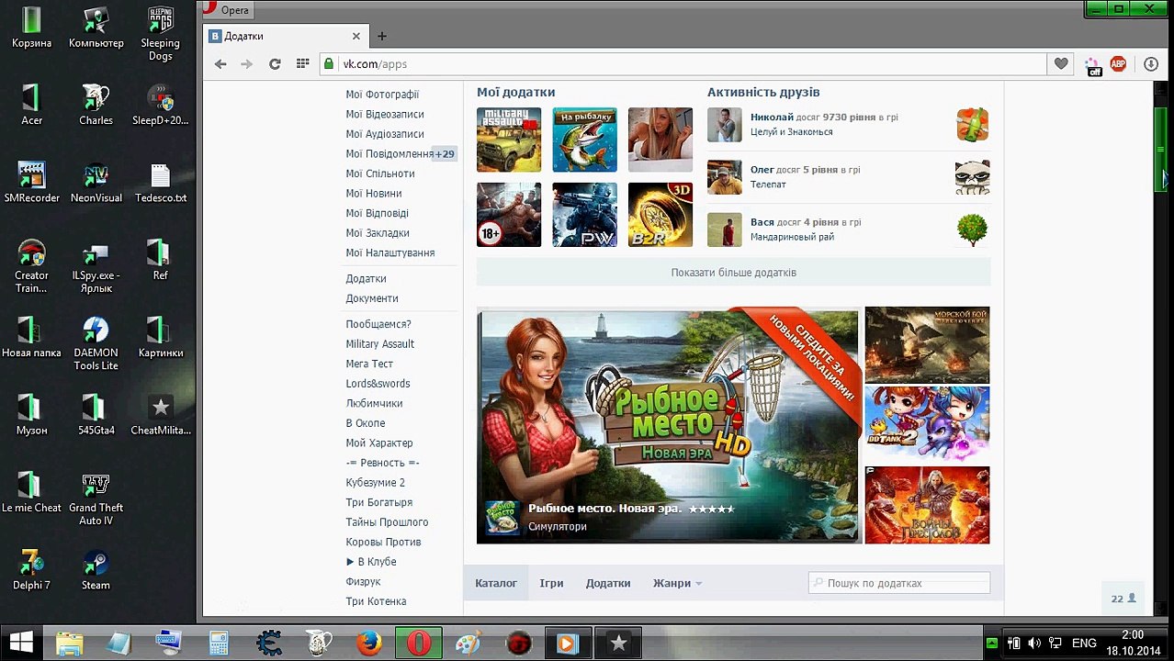Go back using the browser back arrow
Image resolution: width=1174 pixels, height=661 pixels.
220,64
